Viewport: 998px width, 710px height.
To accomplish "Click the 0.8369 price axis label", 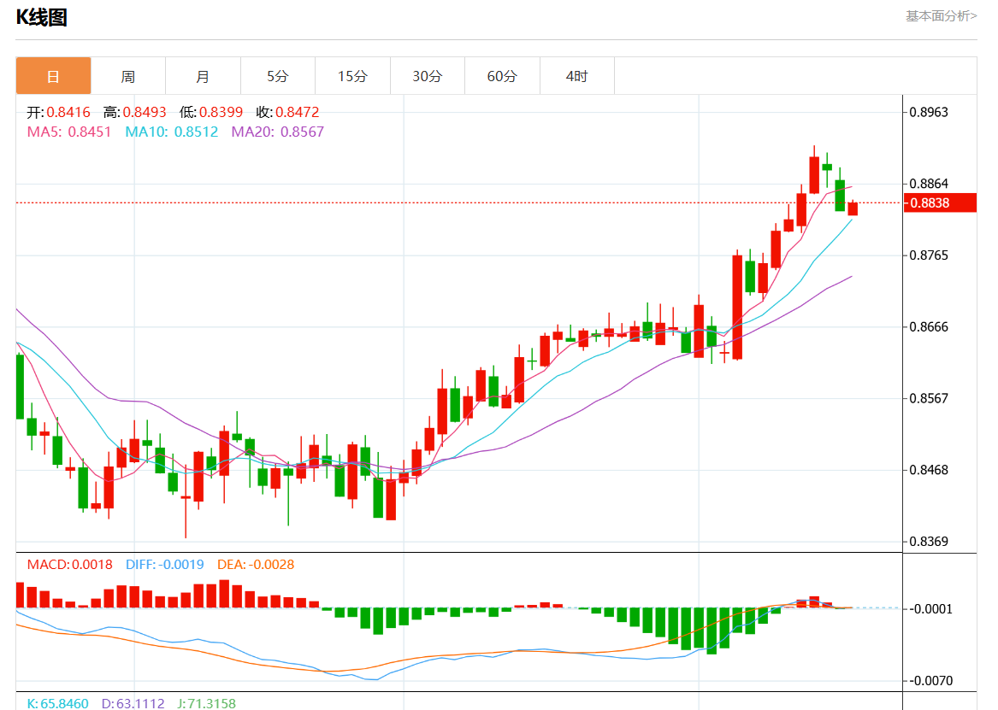I will [929, 542].
